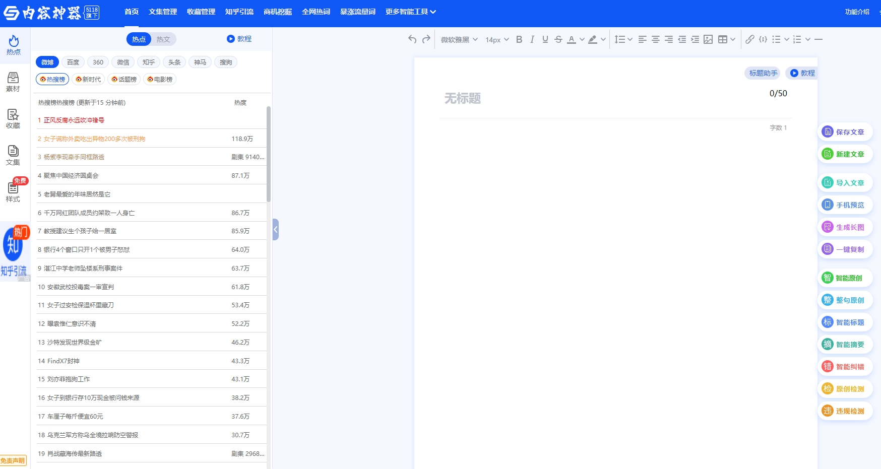Go to 文集管理 in top navigation
881x469 pixels.
click(163, 12)
